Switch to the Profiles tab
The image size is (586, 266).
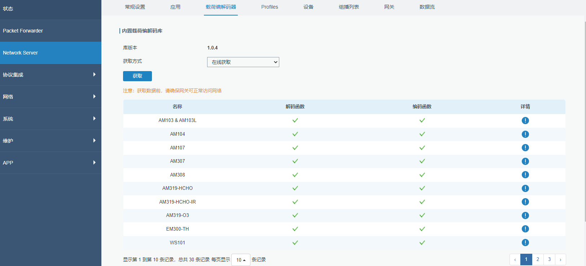(270, 7)
